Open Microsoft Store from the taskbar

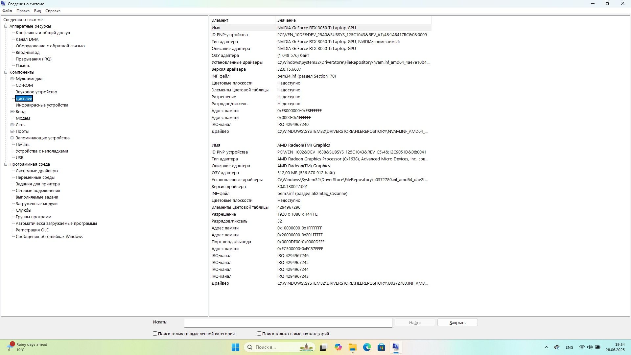point(381,347)
